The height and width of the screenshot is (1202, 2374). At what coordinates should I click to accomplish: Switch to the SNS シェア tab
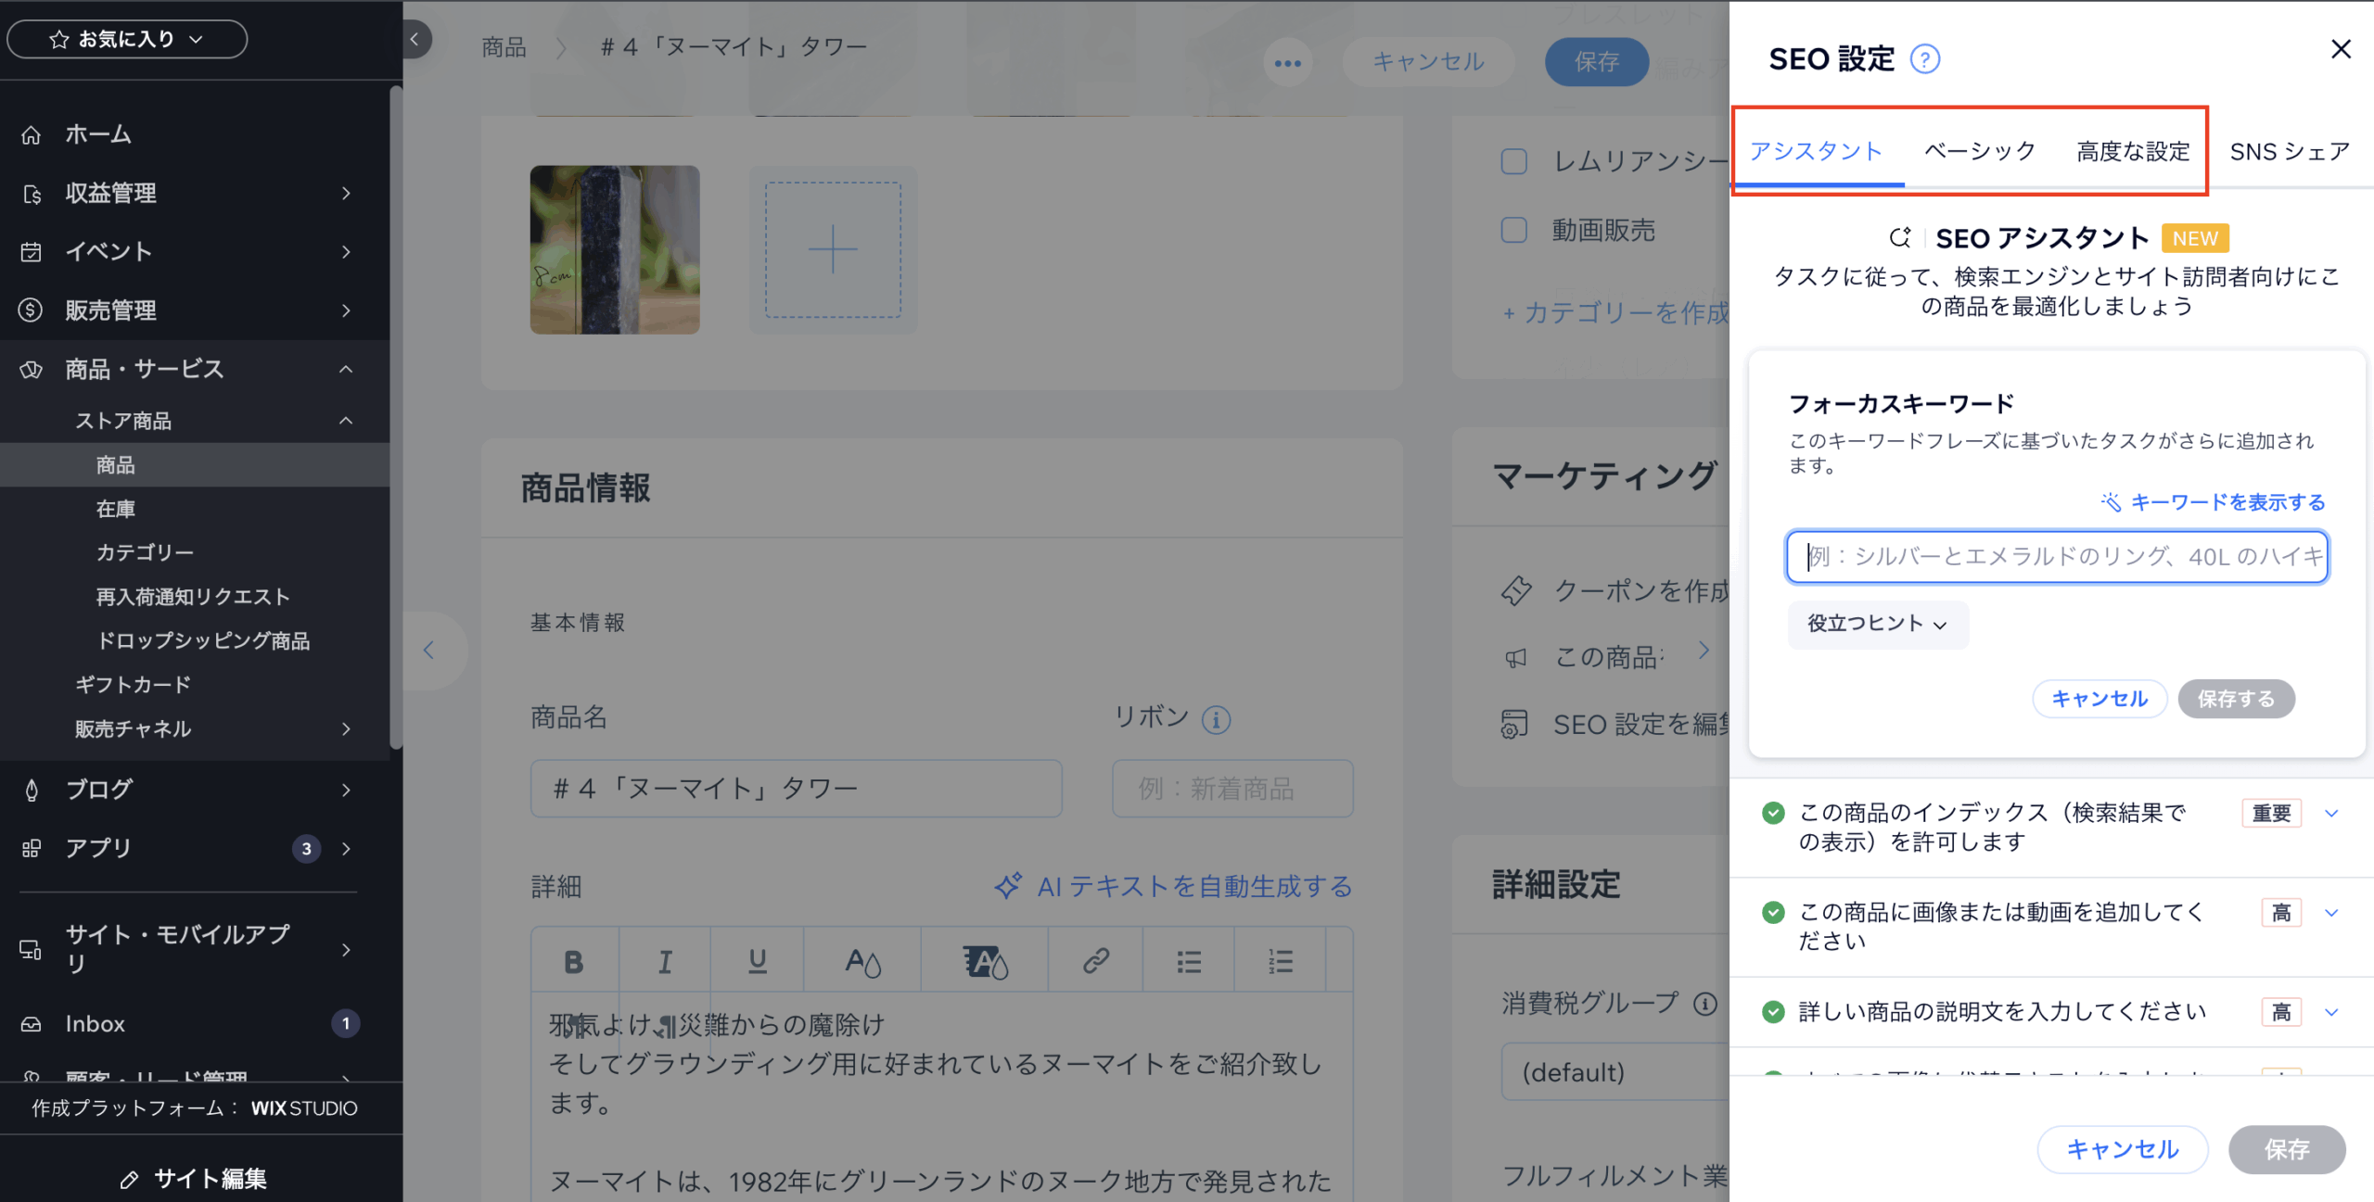pos(2289,151)
